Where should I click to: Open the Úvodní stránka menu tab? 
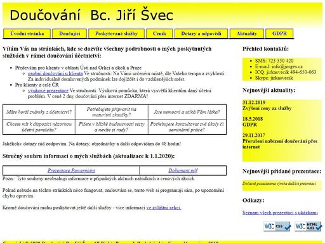point(27,34)
